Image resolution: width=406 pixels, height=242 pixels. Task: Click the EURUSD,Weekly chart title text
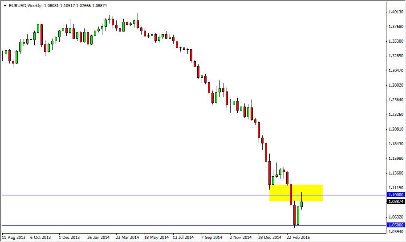25,6
